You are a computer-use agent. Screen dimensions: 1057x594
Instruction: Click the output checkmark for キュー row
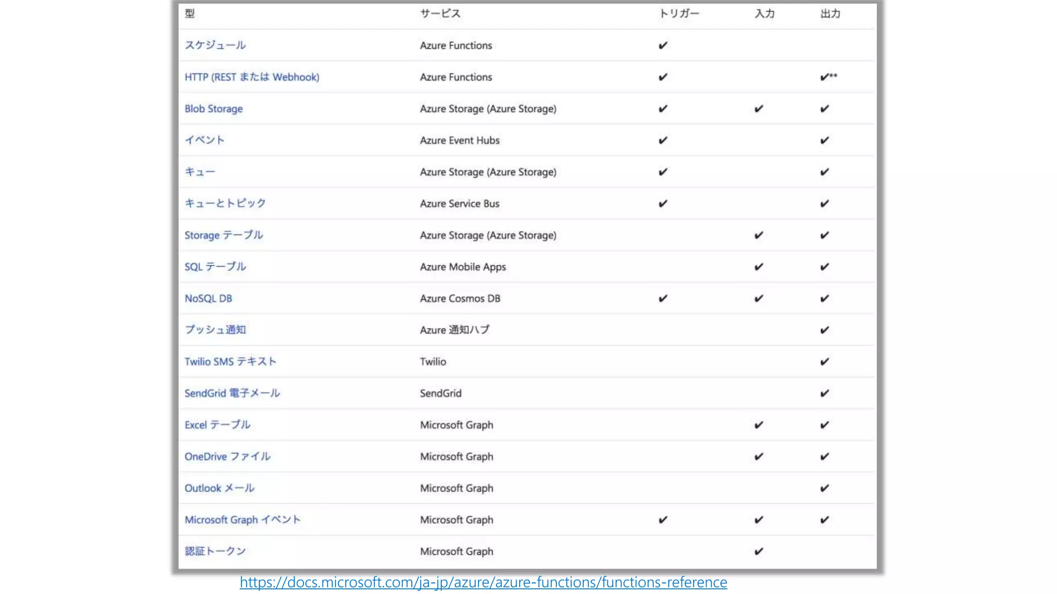[x=825, y=172]
